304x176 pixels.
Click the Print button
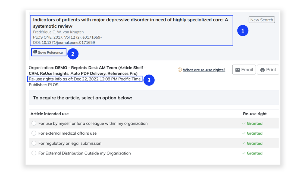(268, 69)
